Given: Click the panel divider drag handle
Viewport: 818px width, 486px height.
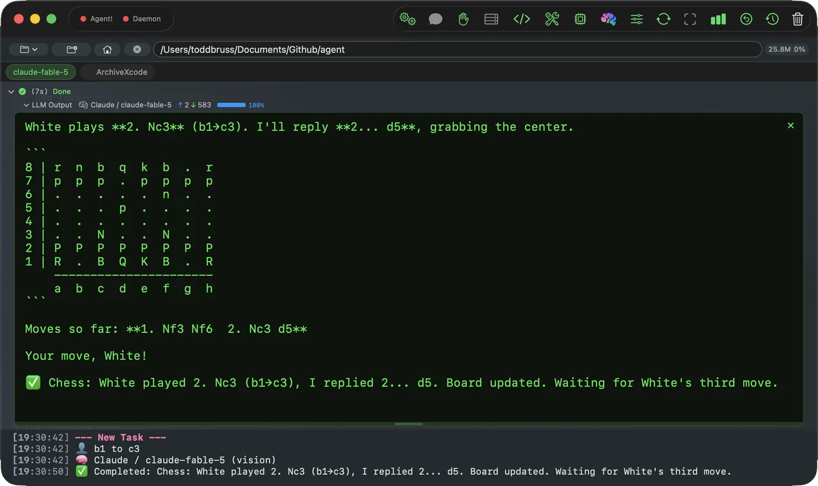Looking at the screenshot, I should coord(409,423).
